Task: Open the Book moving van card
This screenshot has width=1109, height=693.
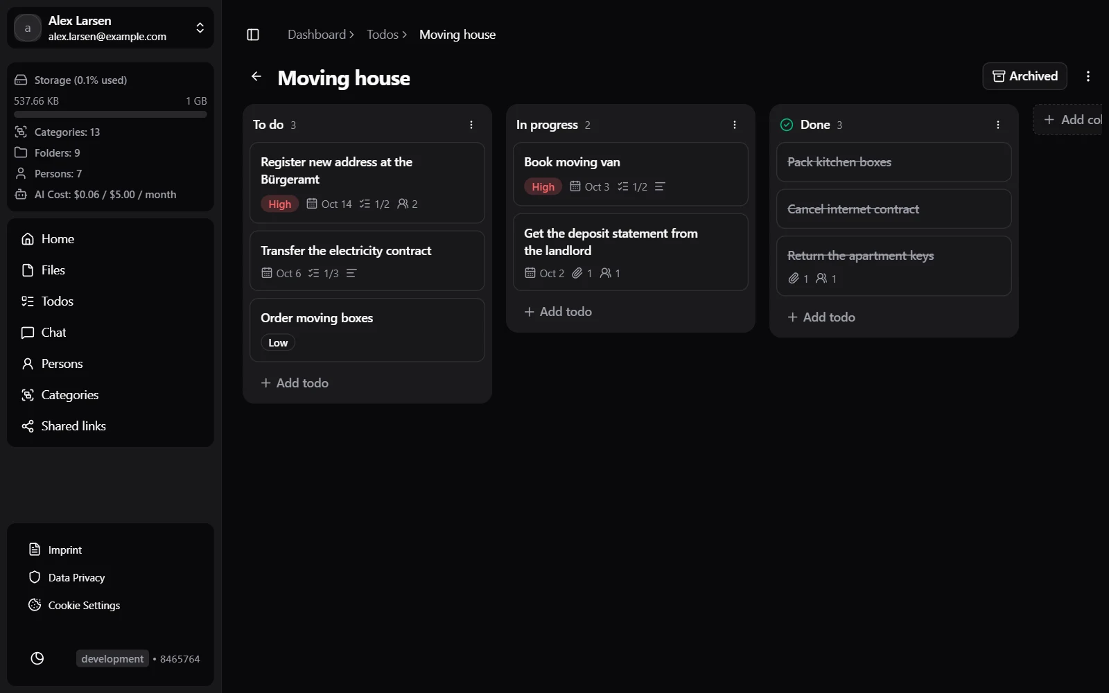Action: [631, 174]
